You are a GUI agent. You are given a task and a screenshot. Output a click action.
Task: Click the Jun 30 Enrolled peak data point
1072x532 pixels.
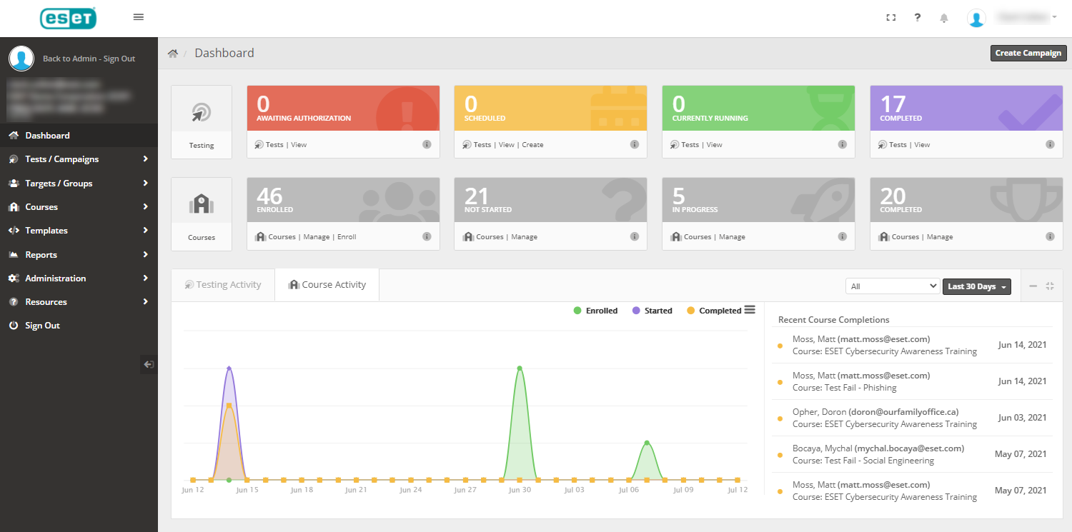520,368
